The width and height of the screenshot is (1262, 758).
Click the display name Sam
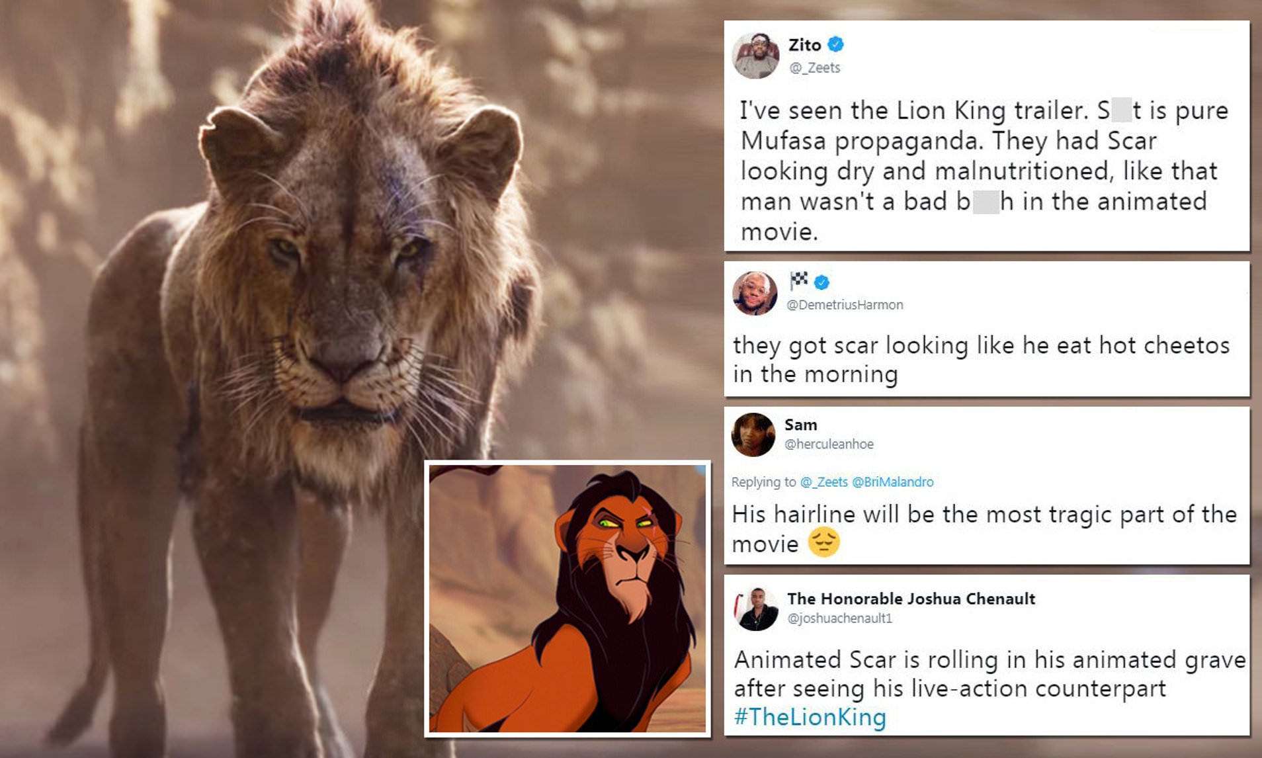coord(800,425)
